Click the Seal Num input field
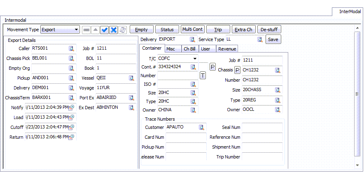The image size is (364, 172). pyautogui.click(x=262, y=127)
